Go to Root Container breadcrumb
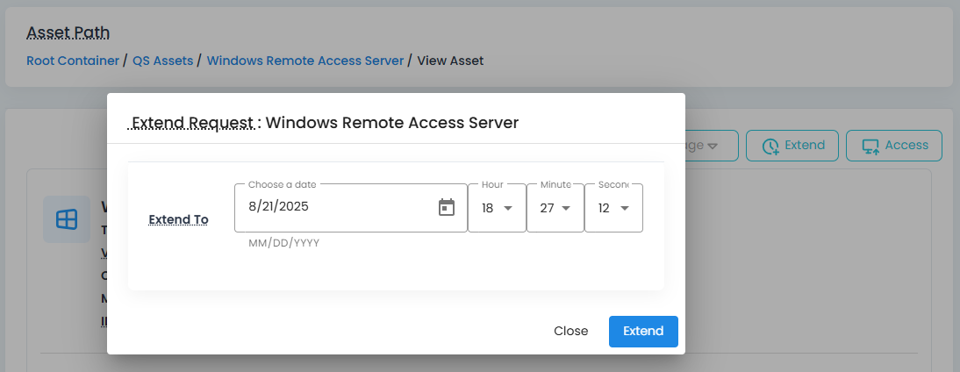 pos(73,61)
